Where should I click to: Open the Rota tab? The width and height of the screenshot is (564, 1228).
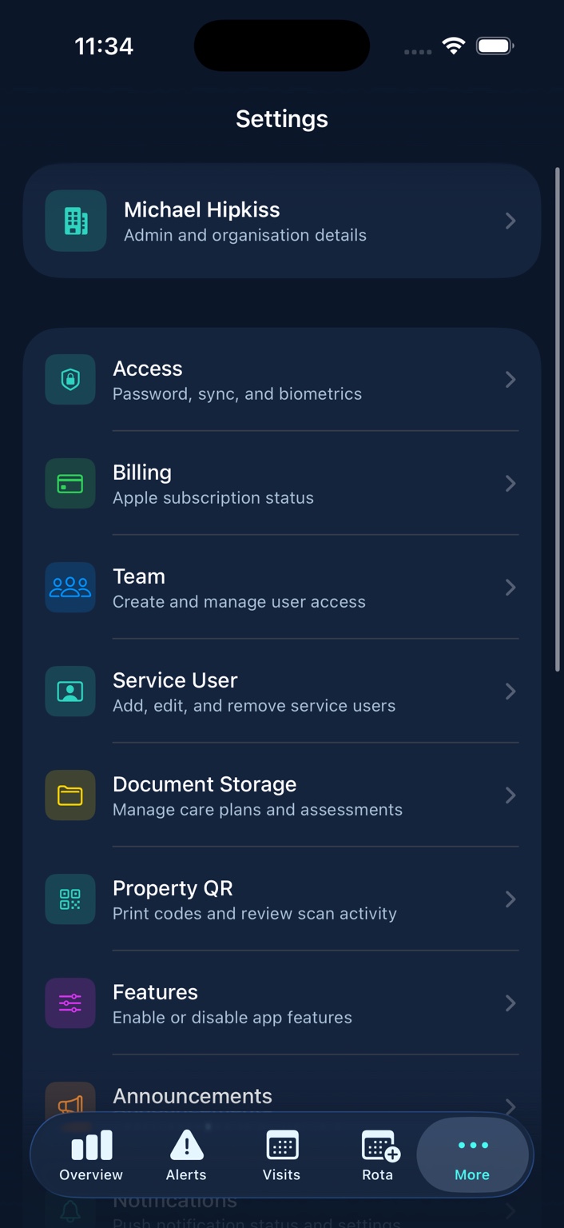pyautogui.click(x=378, y=1156)
